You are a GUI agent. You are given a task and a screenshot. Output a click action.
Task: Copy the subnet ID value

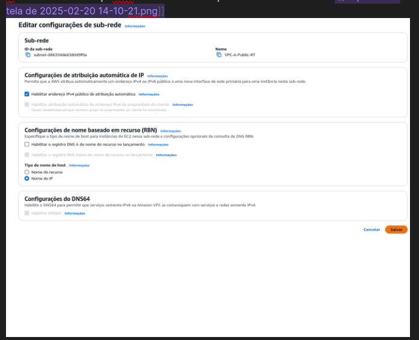point(28,55)
